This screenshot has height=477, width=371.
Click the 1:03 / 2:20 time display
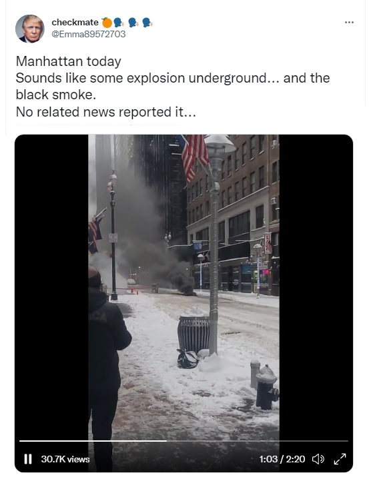coord(282,459)
